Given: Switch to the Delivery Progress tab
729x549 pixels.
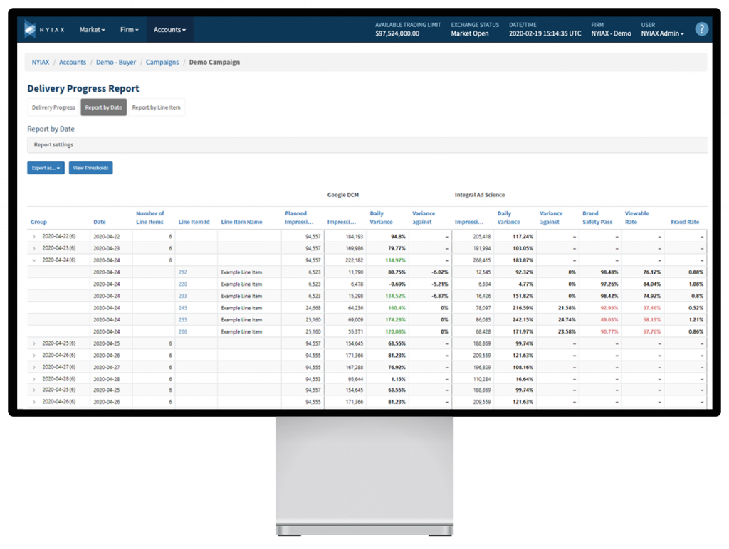Looking at the screenshot, I should click(53, 107).
